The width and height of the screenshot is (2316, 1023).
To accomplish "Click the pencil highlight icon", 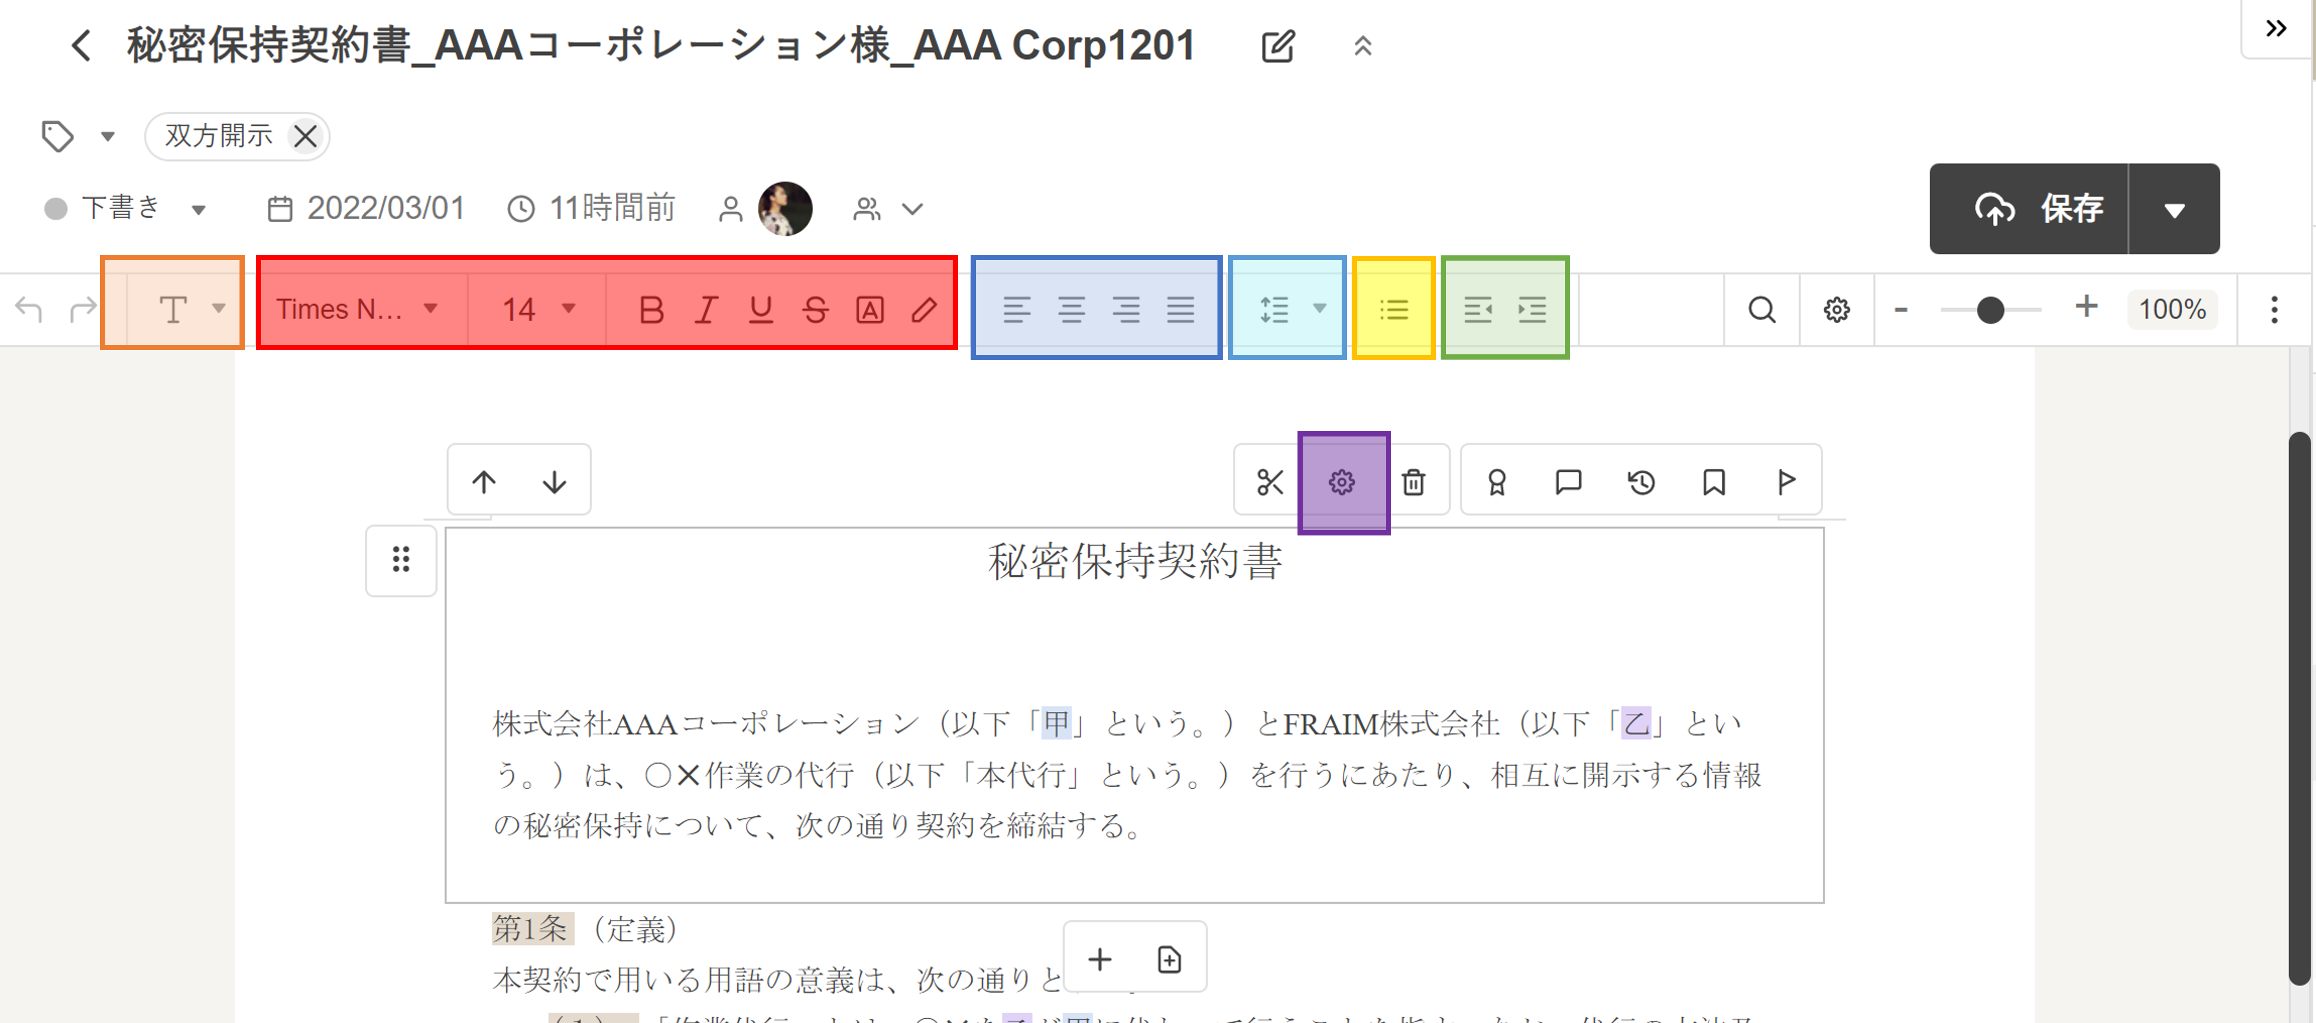I will pyautogui.click(x=923, y=309).
